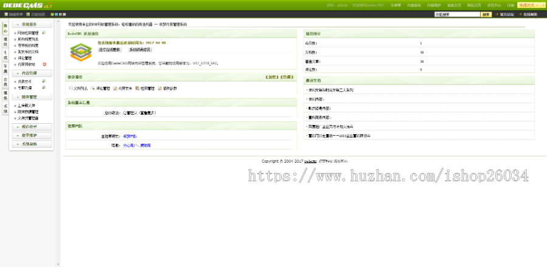Click the hide-menu icon in the dark toolbar
The image size is (547, 267).
(x=6, y=15)
